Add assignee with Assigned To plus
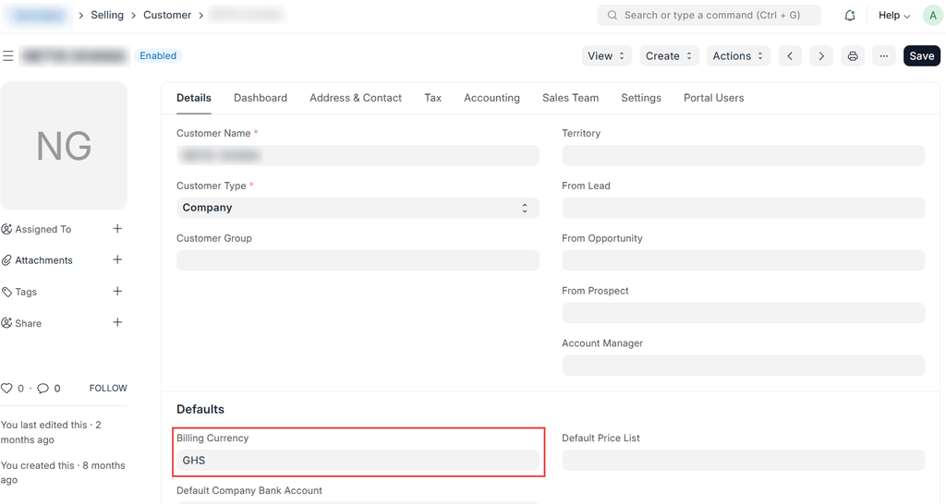 (x=117, y=229)
